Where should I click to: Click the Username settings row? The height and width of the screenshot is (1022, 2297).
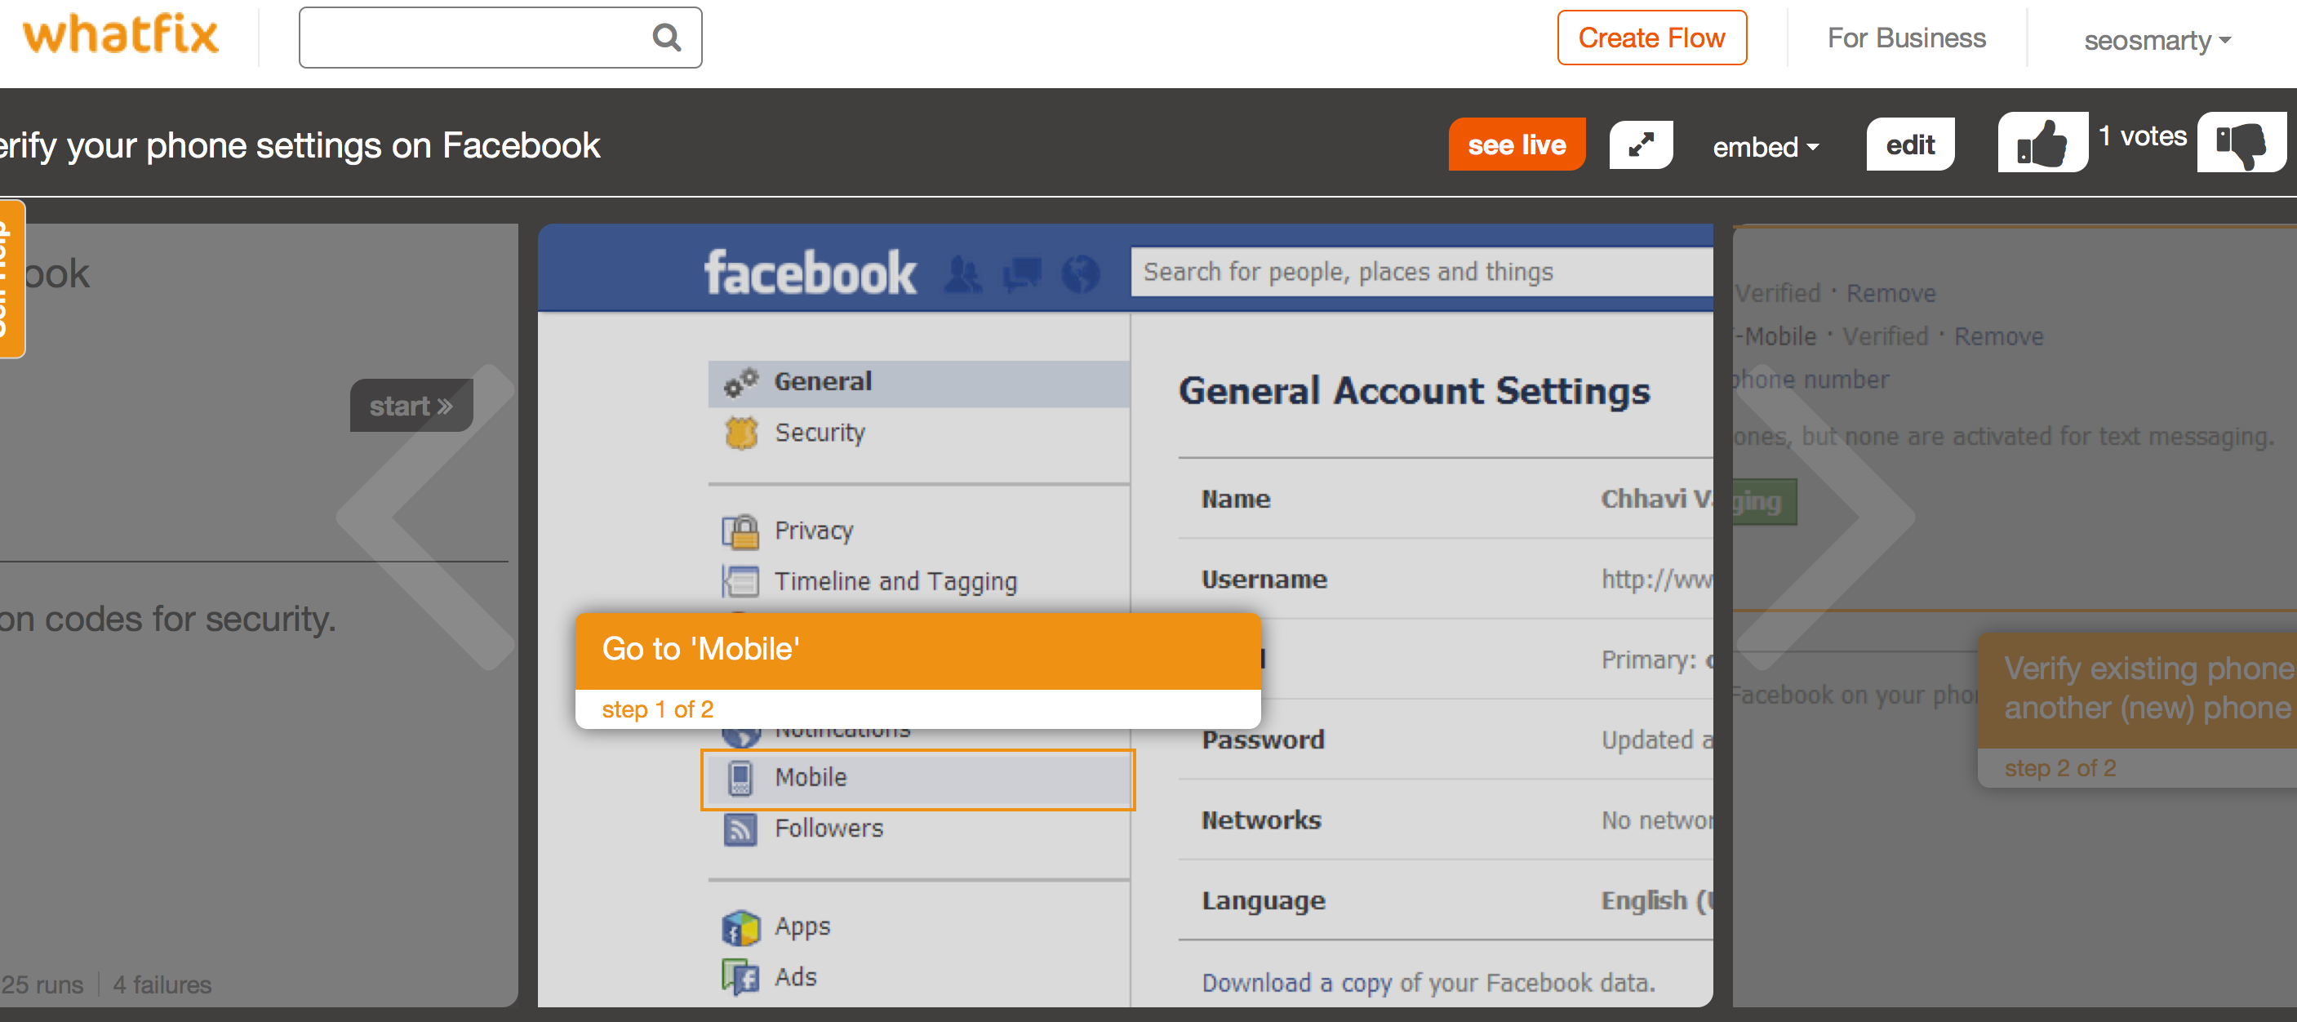(x=1446, y=580)
